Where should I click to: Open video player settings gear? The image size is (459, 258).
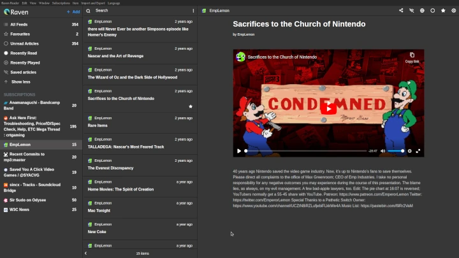pos(409,151)
